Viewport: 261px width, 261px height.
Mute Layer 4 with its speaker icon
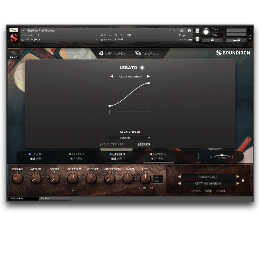154,159
